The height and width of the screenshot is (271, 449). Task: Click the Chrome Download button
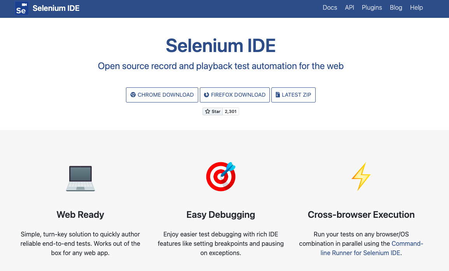tap(162, 95)
